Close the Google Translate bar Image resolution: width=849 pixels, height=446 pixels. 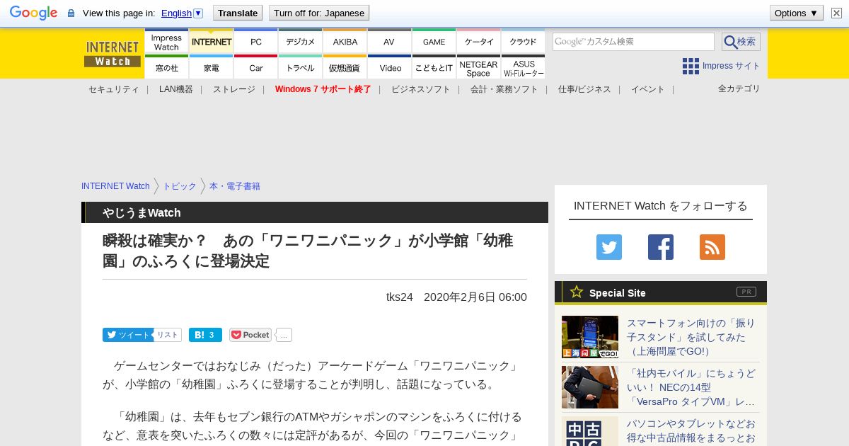click(836, 13)
